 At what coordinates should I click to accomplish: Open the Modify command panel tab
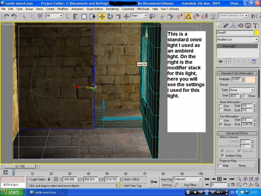pos(226,26)
